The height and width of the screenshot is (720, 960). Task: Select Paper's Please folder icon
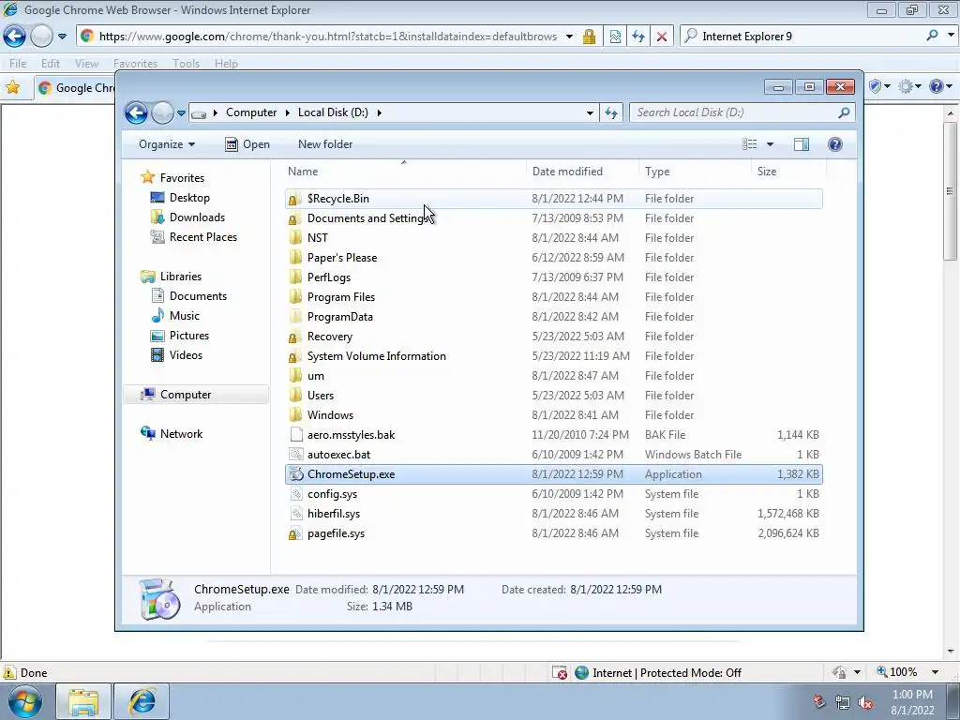click(x=295, y=258)
